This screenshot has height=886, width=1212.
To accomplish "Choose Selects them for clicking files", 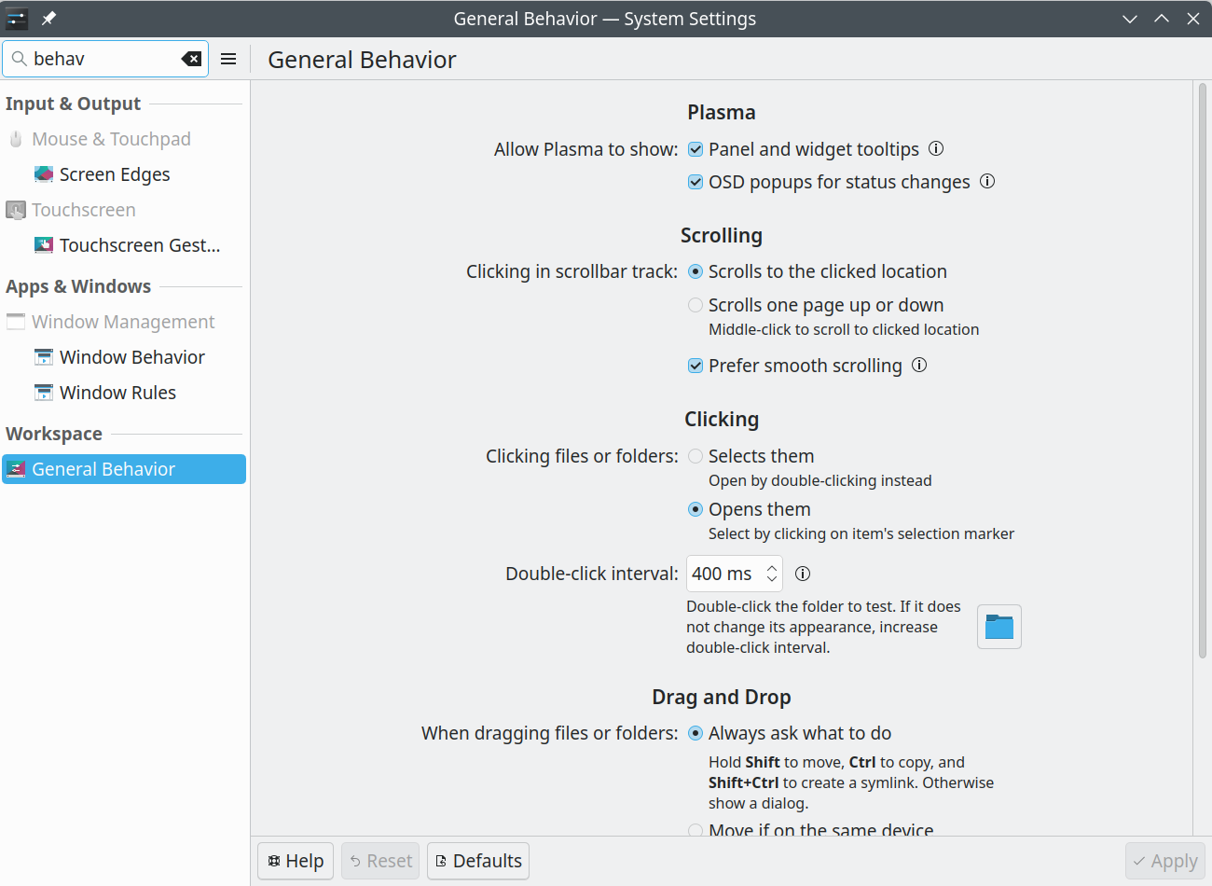I will (696, 456).
